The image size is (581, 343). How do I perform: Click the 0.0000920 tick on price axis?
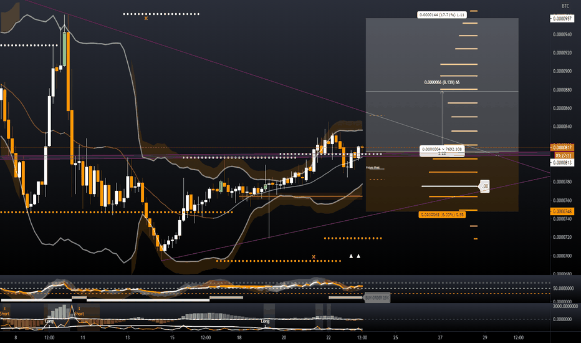562,52
